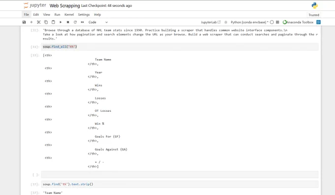Open the File menu
The height and width of the screenshot is (195, 335).
tap(26, 14)
